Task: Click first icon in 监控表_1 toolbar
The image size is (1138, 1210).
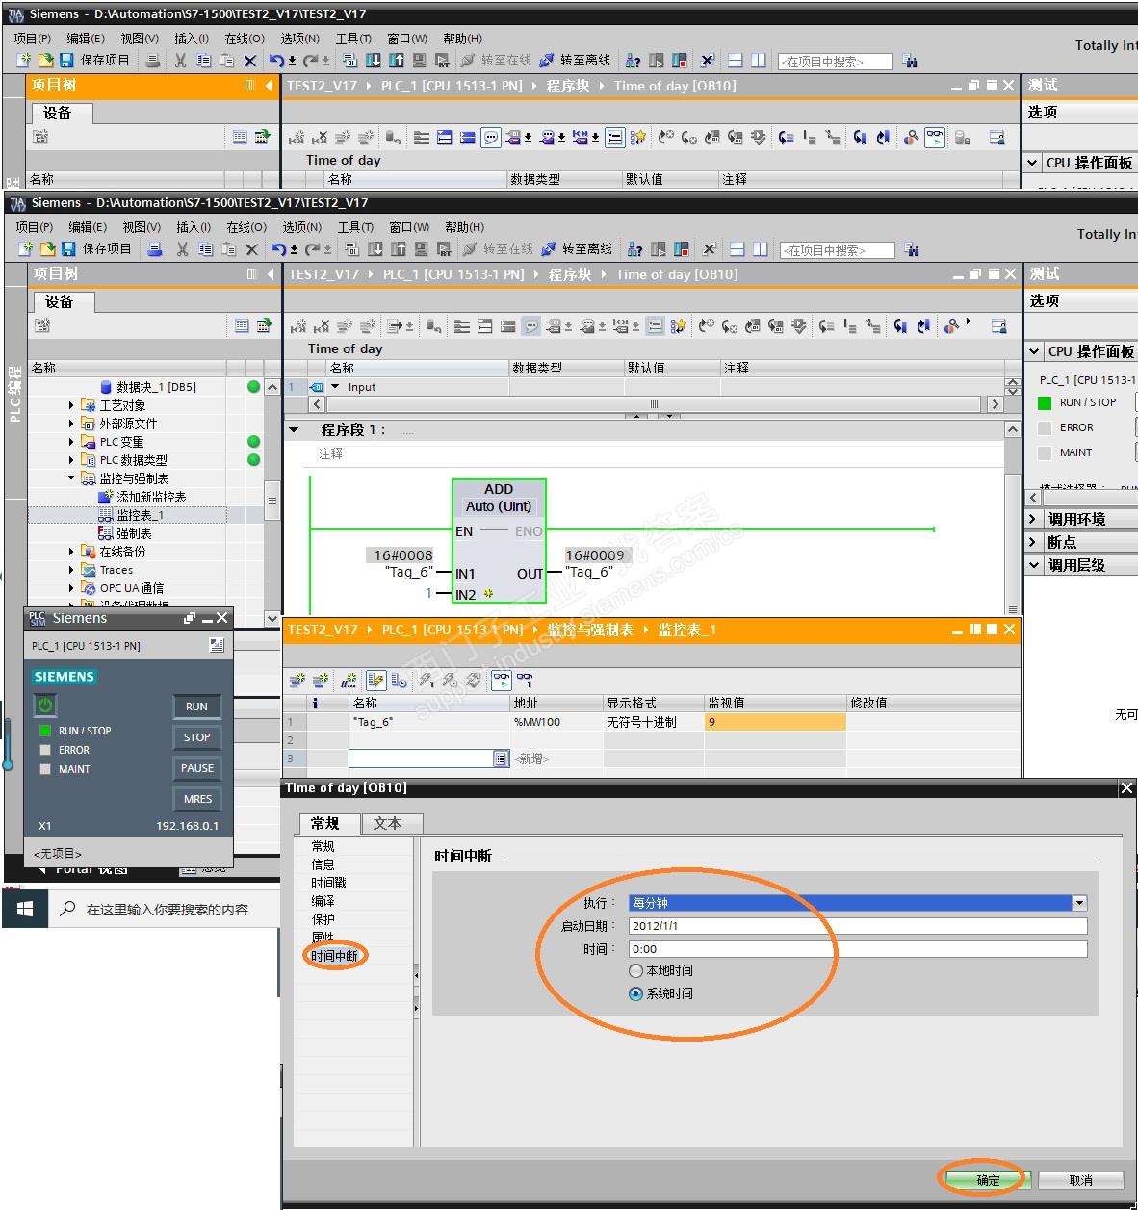Action: tap(297, 681)
